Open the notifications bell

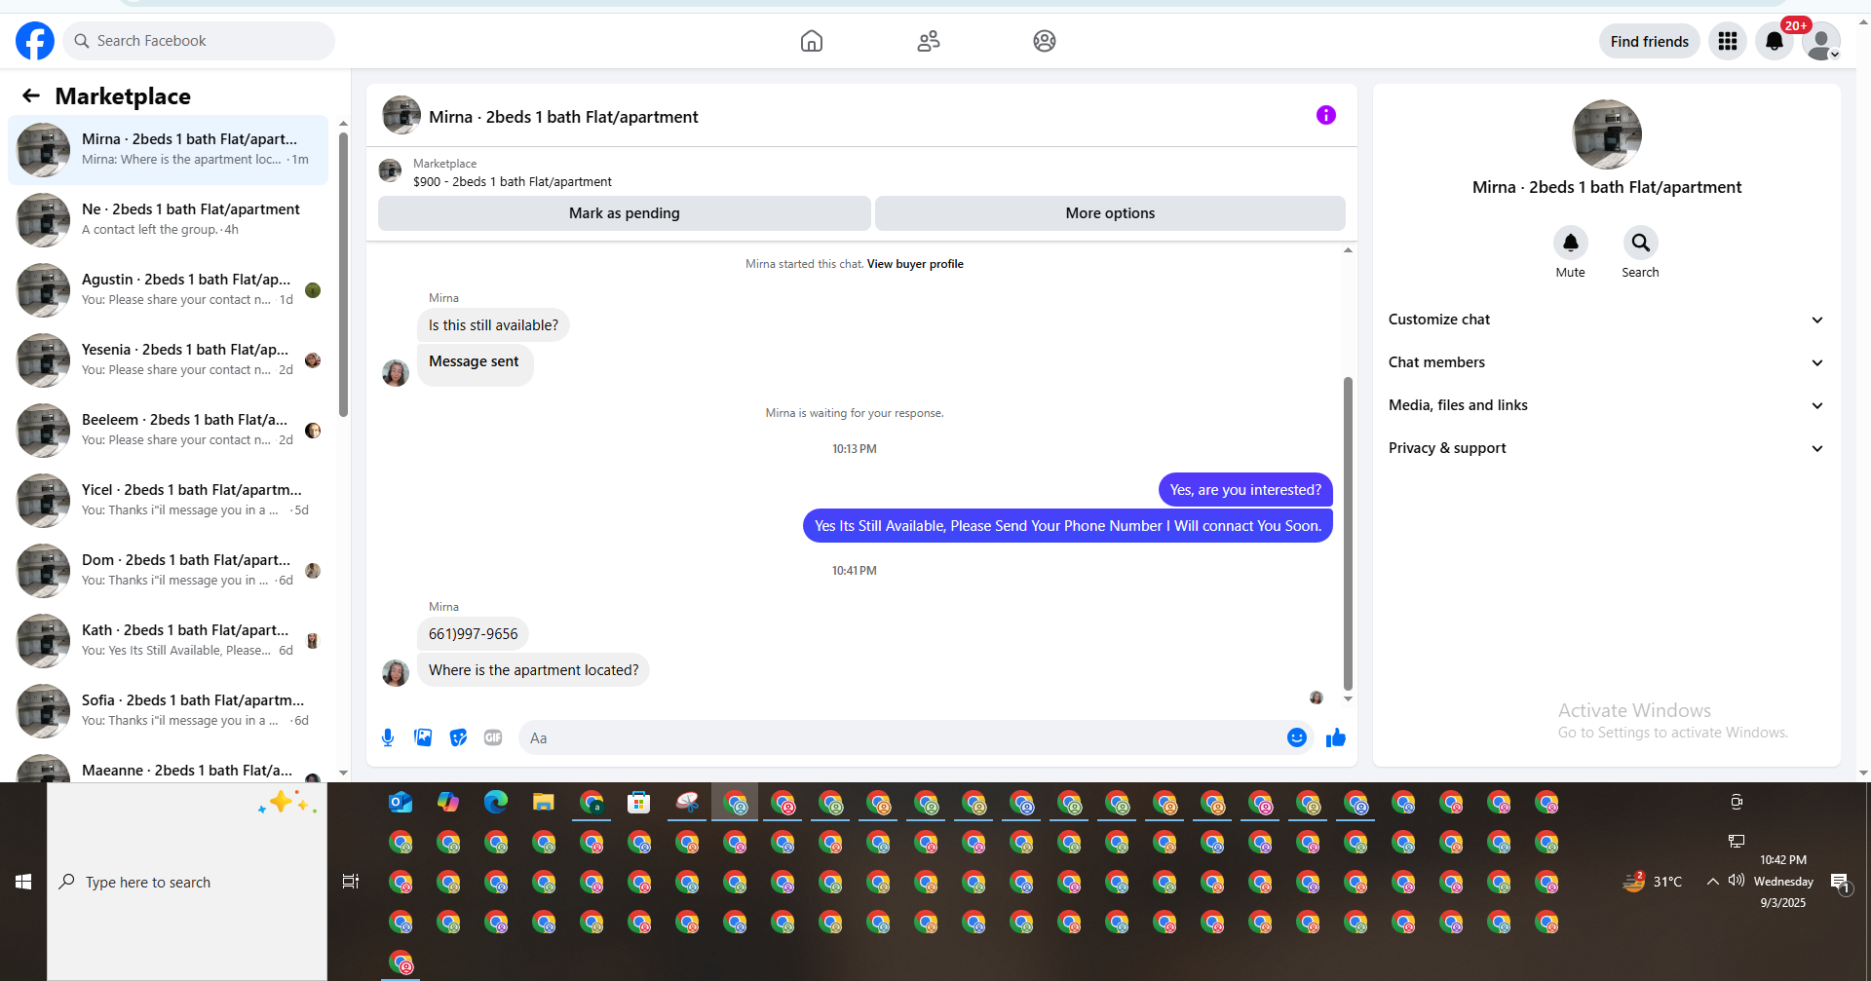click(x=1775, y=41)
